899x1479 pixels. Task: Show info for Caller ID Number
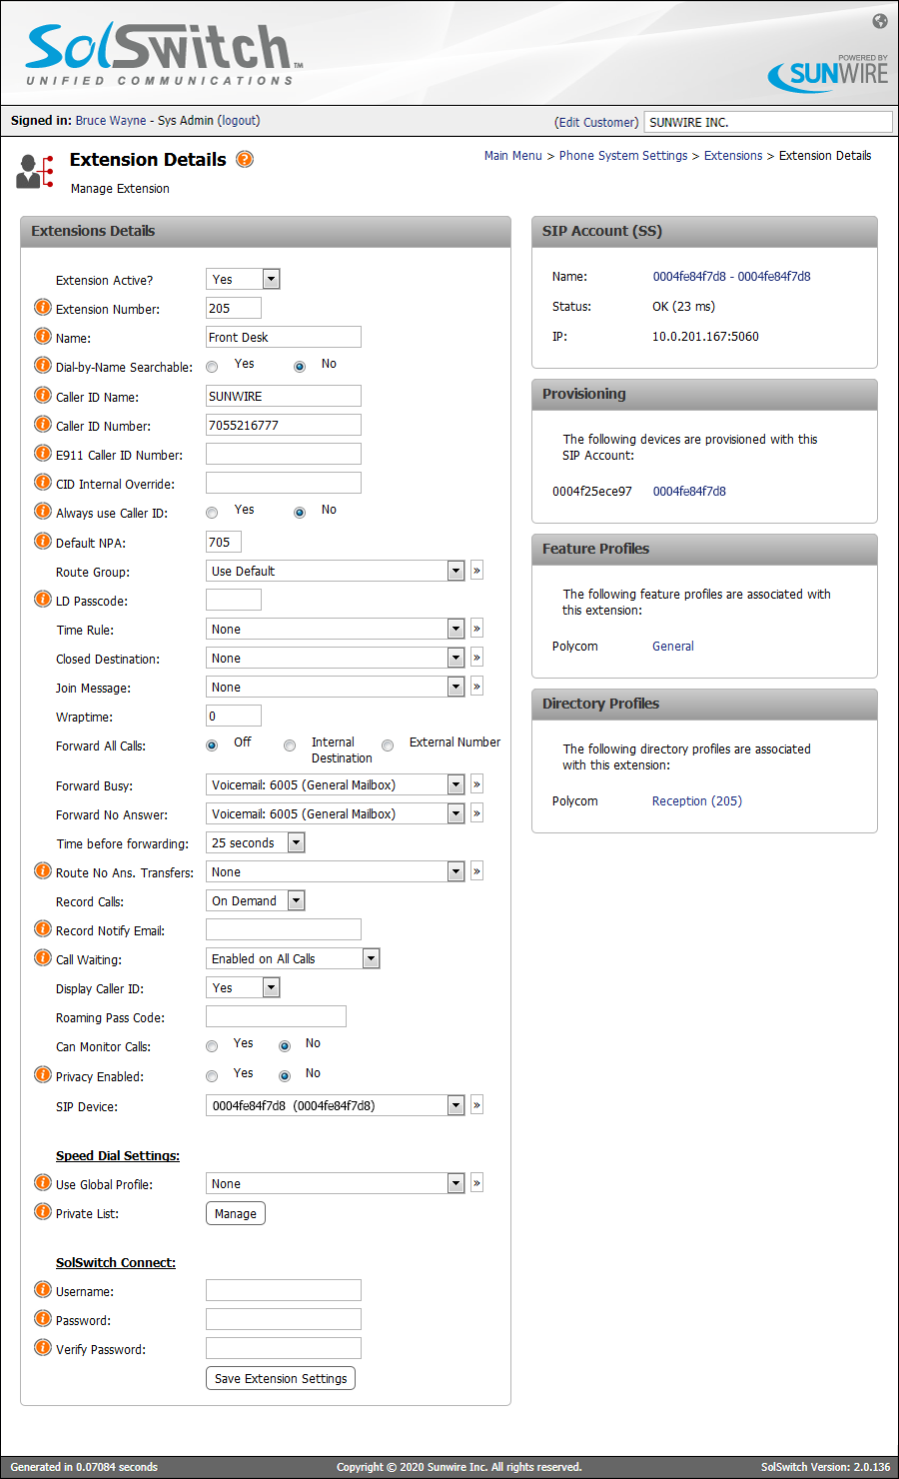point(43,425)
